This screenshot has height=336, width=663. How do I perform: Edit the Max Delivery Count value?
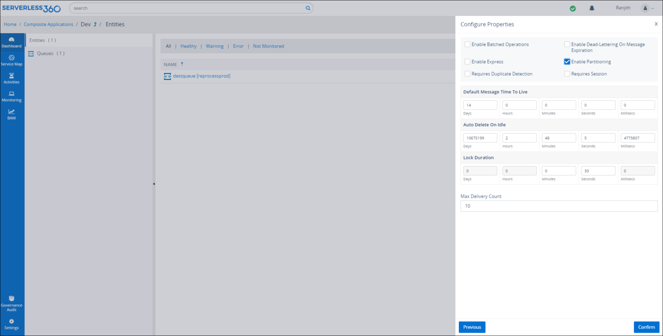pyautogui.click(x=559, y=206)
